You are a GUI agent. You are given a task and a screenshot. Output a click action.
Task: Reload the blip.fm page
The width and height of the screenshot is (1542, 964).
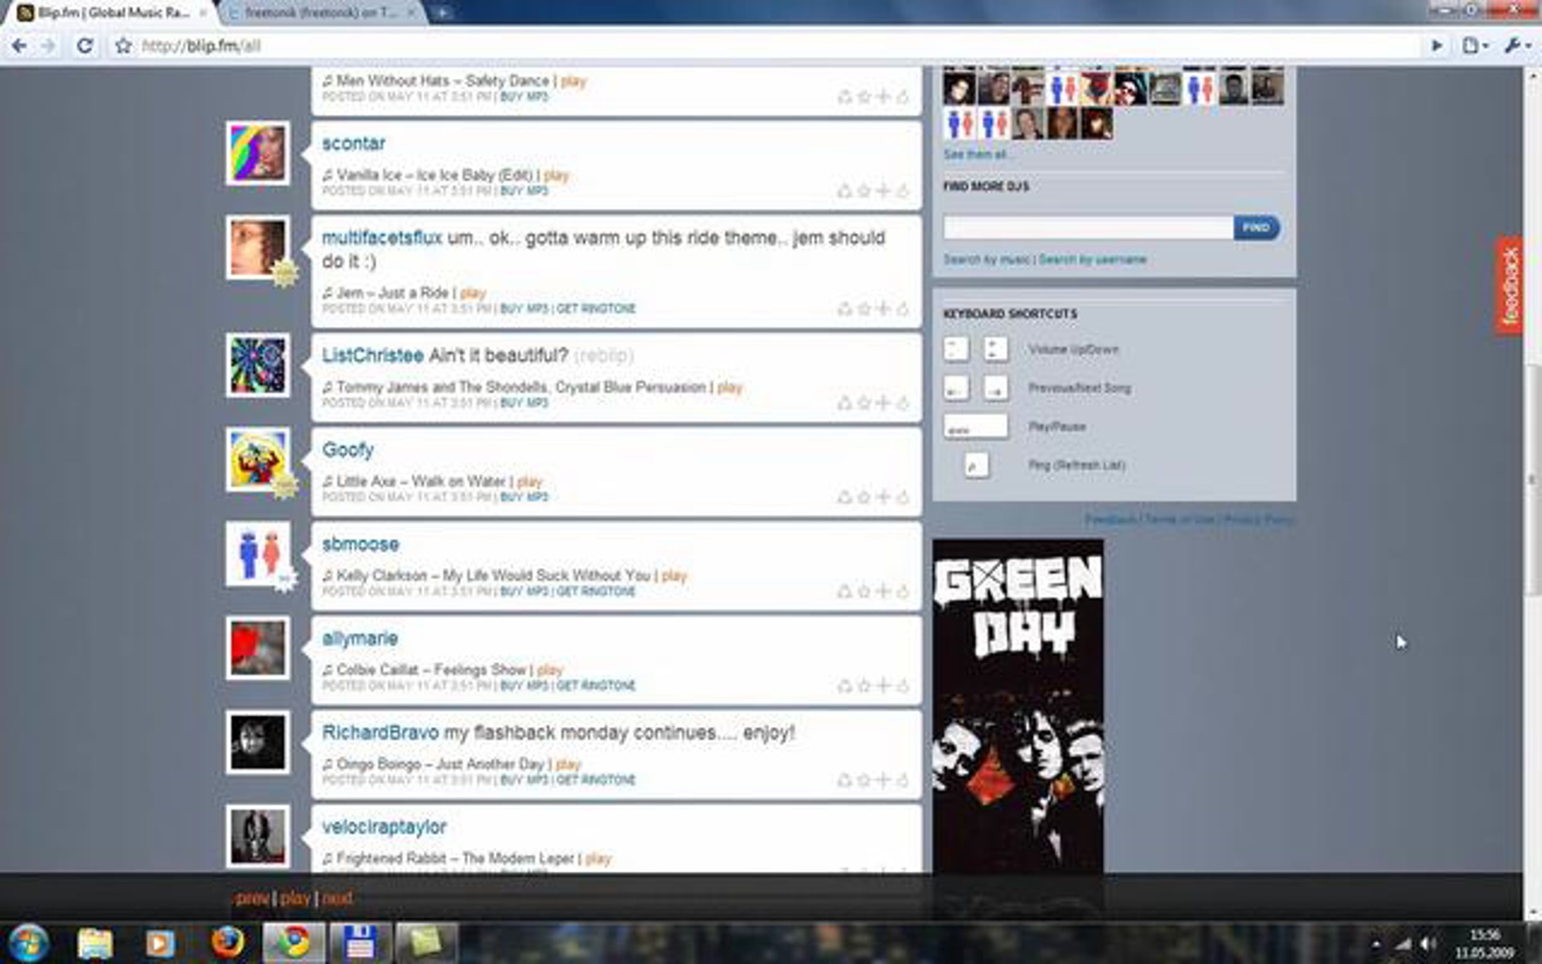pyautogui.click(x=84, y=46)
